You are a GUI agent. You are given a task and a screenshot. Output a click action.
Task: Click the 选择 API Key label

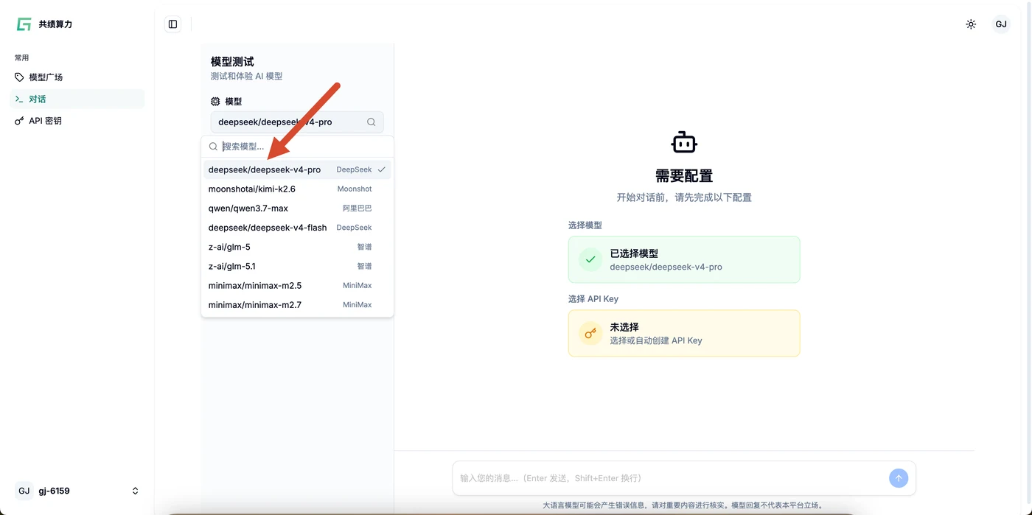point(593,299)
